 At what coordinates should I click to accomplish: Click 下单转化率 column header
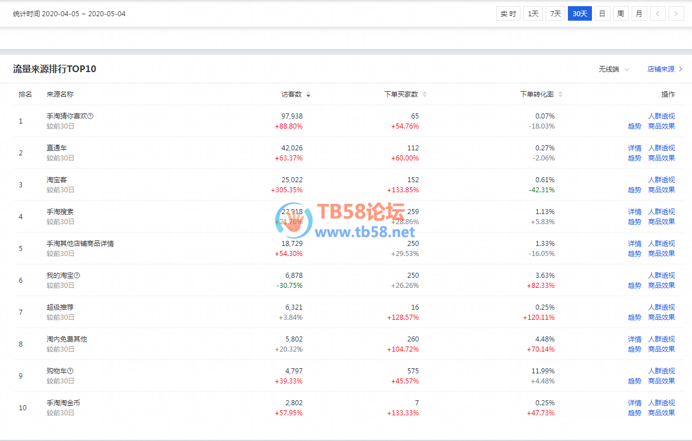[537, 94]
